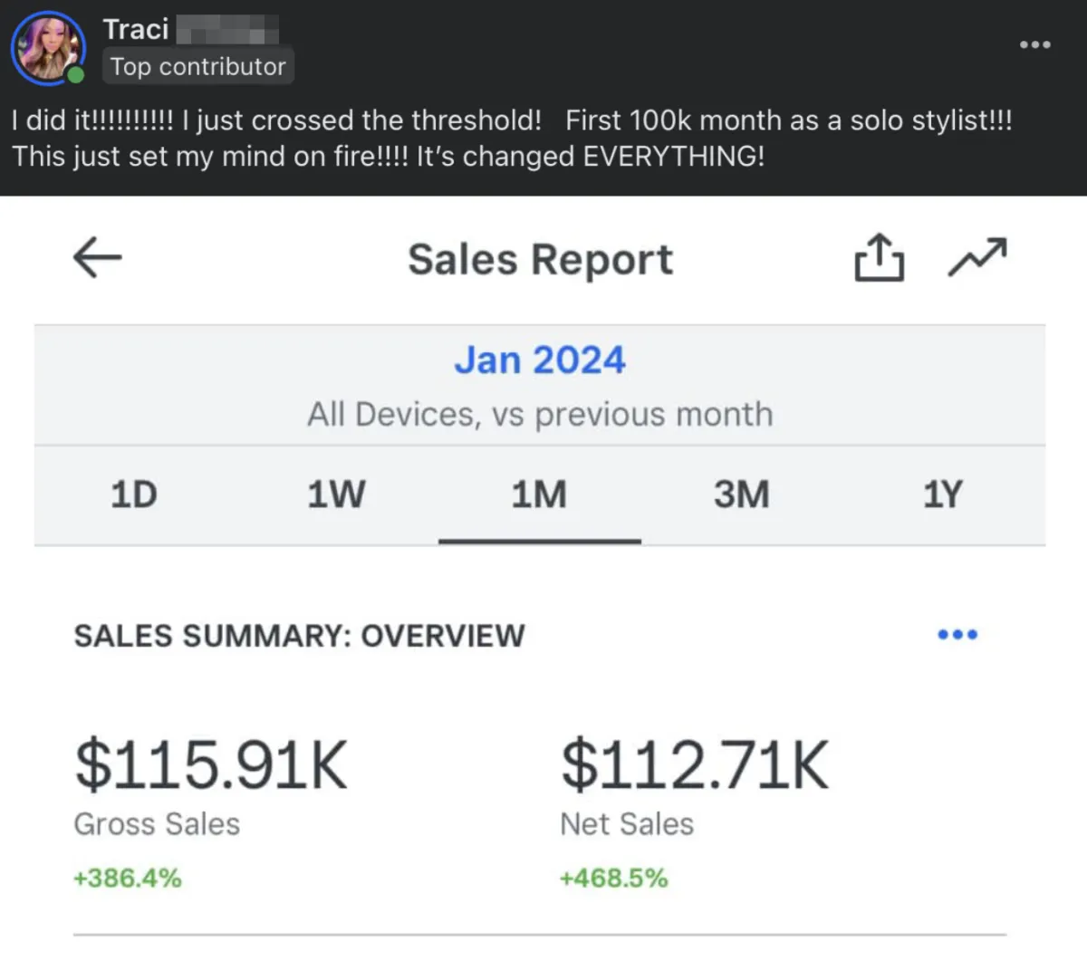The image size is (1087, 961).
Task: Click the Sales Report title
Action: 540,260
